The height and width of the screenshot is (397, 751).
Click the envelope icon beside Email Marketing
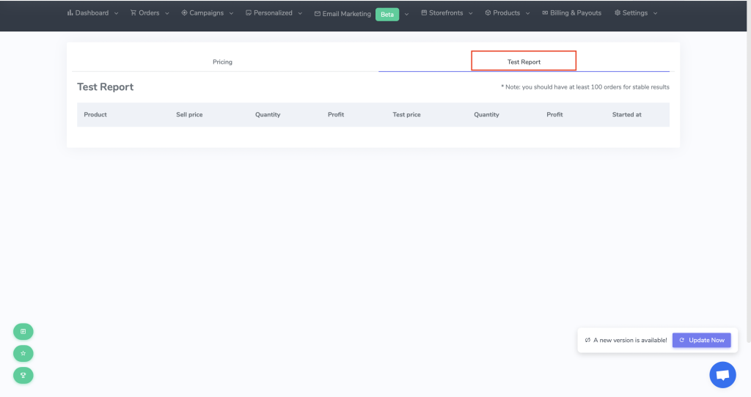click(x=317, y=14)
